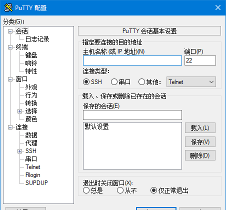Focus the 主机名称 host input field

(132, 60)
